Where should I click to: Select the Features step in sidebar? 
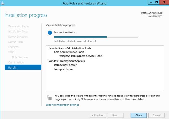13,47
